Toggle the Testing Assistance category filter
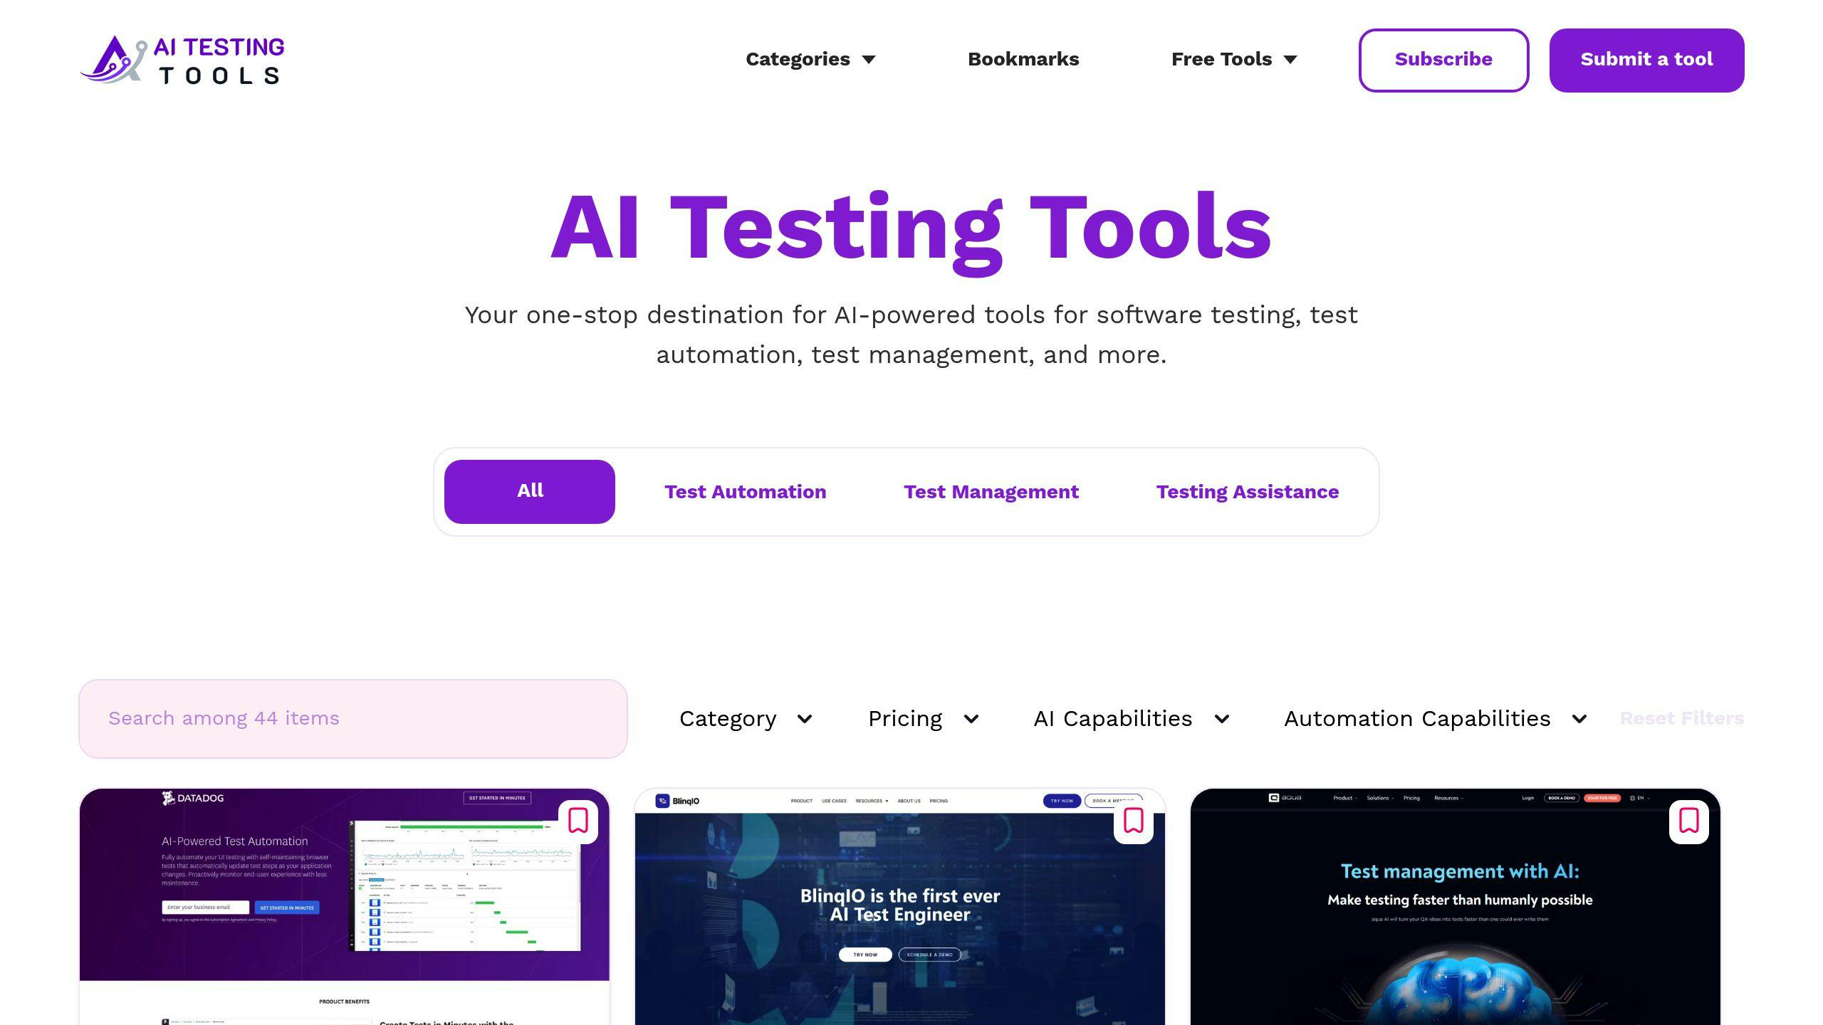 coord(1247,490)
